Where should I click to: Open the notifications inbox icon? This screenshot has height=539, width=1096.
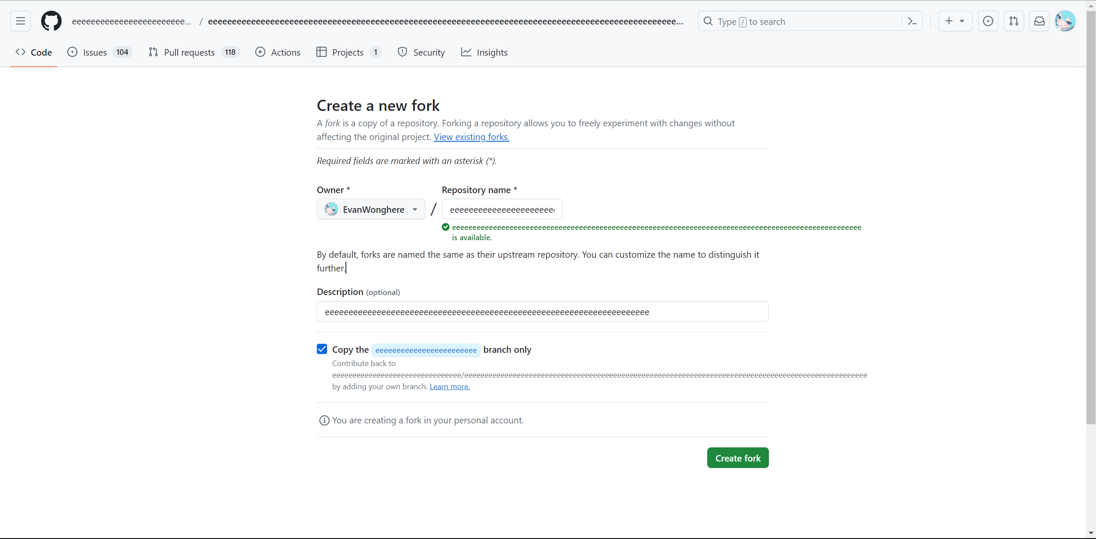click(x=1039, y=21)
